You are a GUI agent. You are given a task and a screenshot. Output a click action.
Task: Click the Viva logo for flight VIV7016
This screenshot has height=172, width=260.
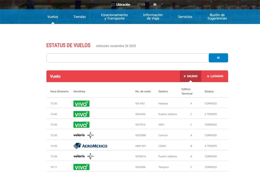click(x=81, y=125)
